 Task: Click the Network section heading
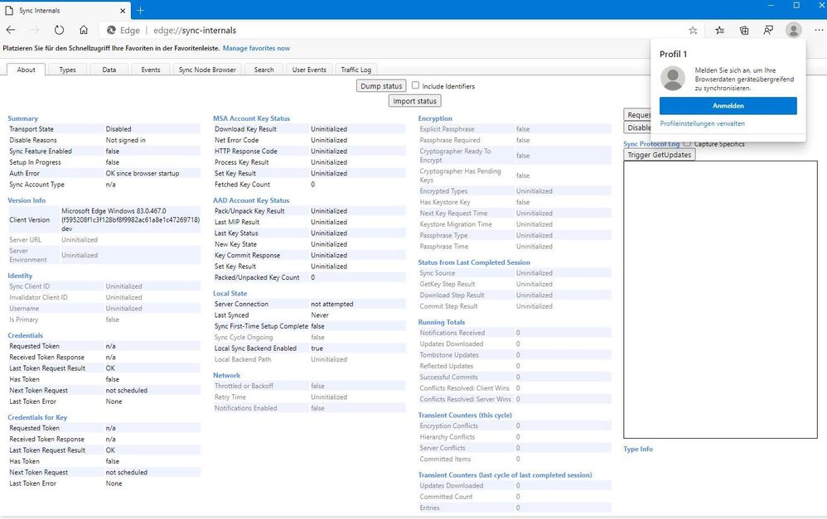(x=227, y=375)
